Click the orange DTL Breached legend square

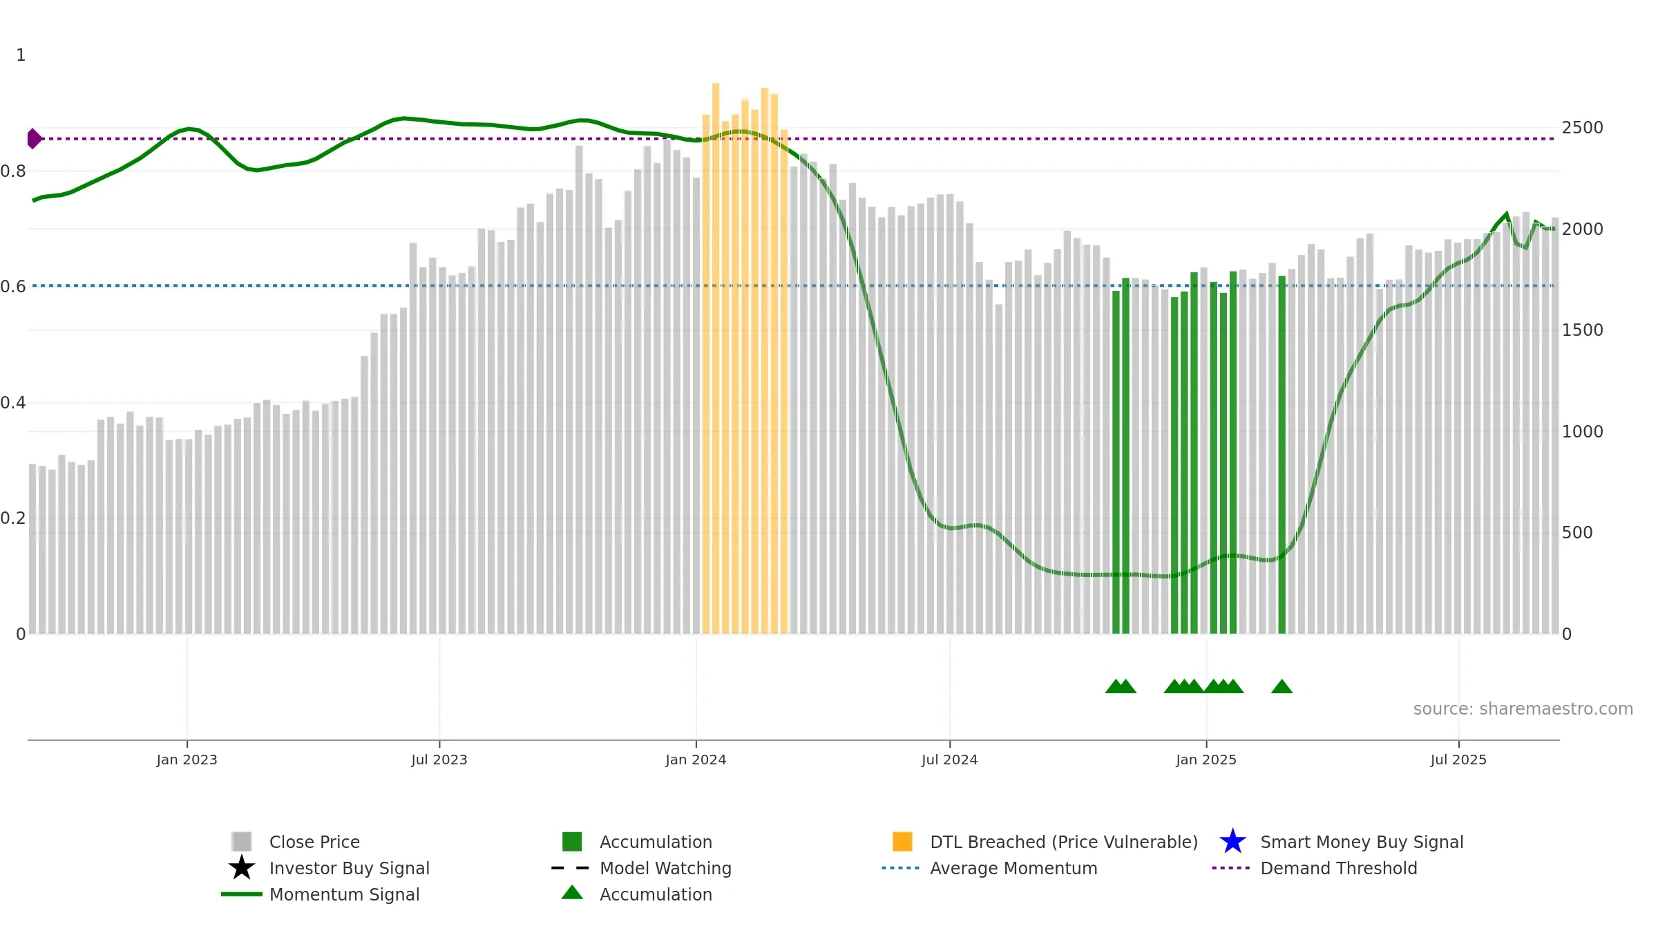pyautogui.click(x=902, y=841)
